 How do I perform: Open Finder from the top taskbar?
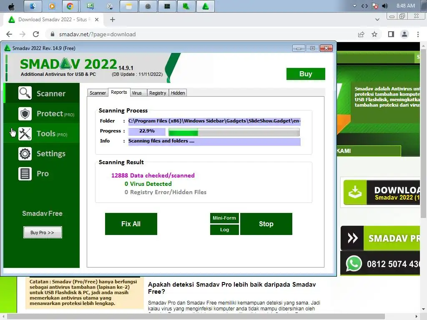[x=33, y=6]
